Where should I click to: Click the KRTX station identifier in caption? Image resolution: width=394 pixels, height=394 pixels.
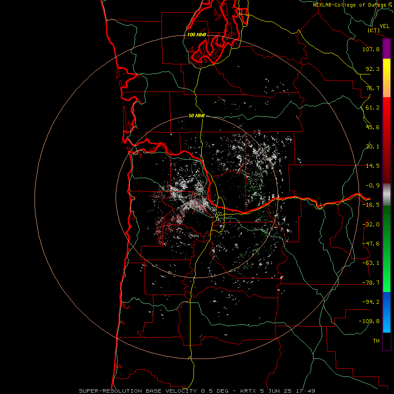click(x=248, y=391)
